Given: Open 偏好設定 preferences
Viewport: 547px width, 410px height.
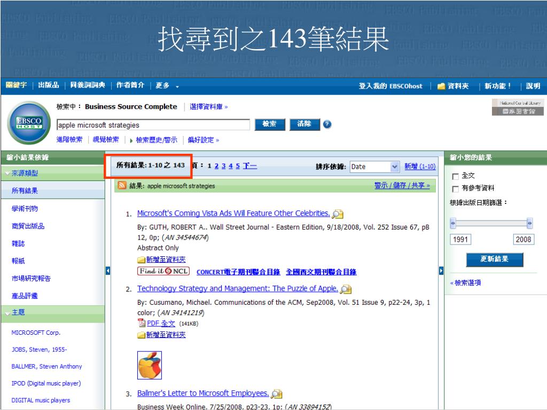Looking at the screenshot, I should point(204,140).
